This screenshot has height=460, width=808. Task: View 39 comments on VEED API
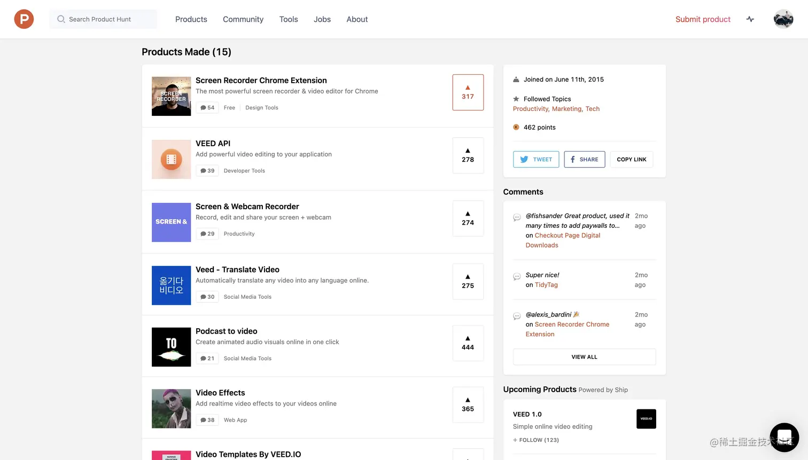click(207, 171)
